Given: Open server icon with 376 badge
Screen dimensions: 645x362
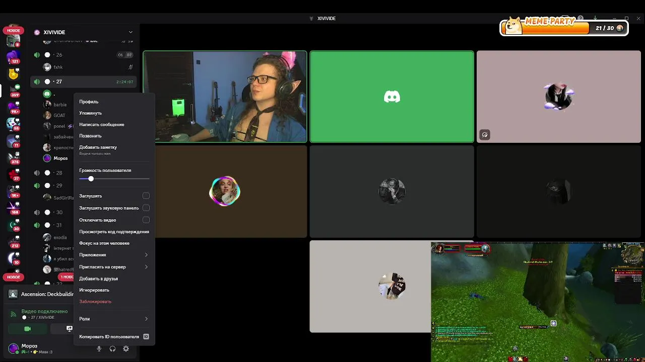Looking at the screenshot, I should [13, 157].
